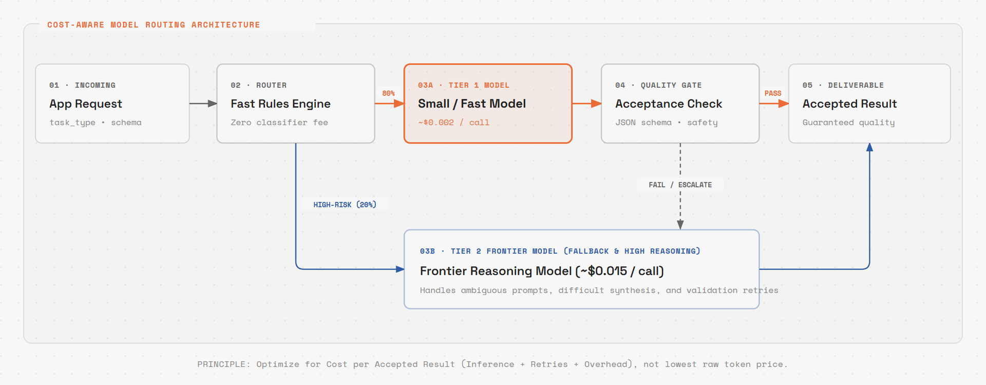
Task: Click the "01 · INCOMING" step label
Action: [x=82, y=85]
